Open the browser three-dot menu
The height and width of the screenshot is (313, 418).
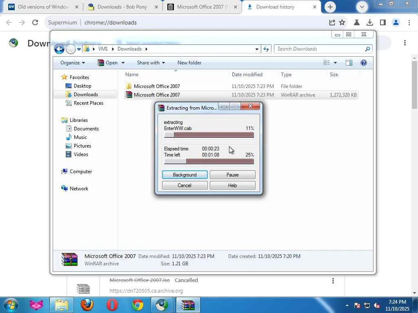coord(409,23)
